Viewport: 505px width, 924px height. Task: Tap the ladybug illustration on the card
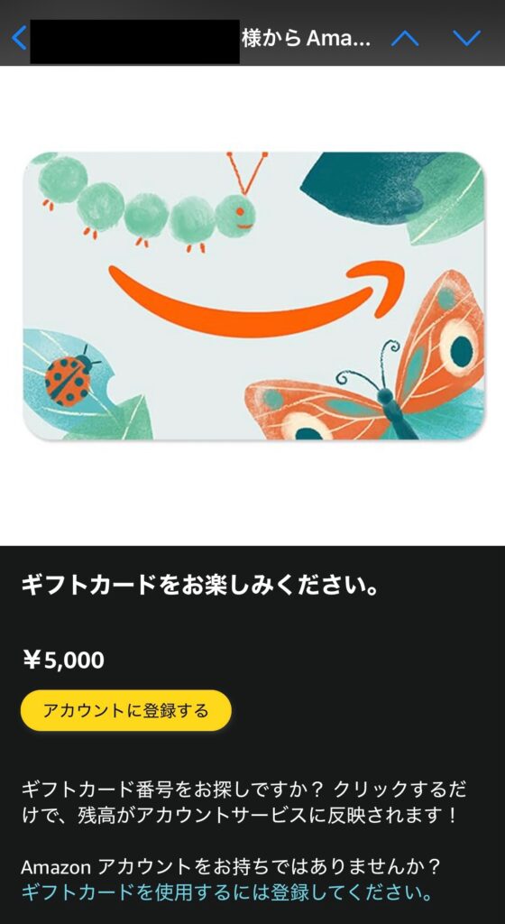point(69,376)
